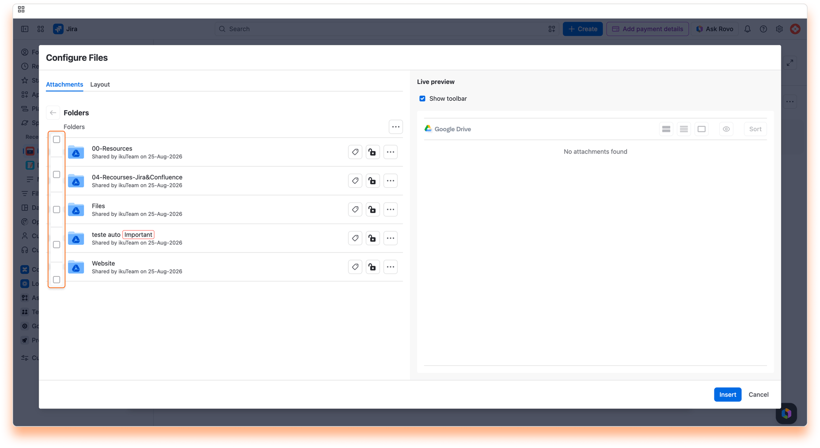Open Ask Rovo in the top bar
The width and height of the screenshot is (820, 448).
point(715,29)
